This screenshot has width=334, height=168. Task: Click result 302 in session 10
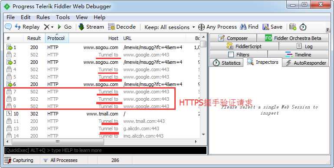point(34,114)
